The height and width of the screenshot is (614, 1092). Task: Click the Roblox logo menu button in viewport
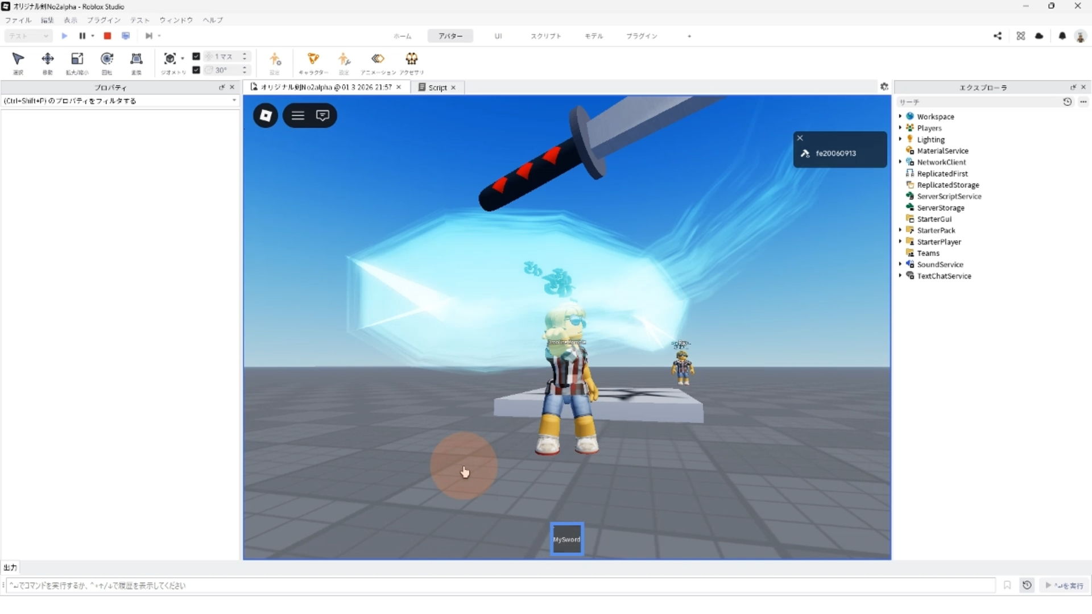(266, 115)
